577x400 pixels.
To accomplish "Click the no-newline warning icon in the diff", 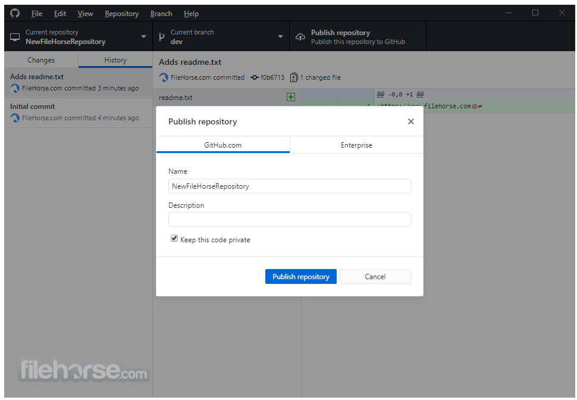I will tap(475, 107).
